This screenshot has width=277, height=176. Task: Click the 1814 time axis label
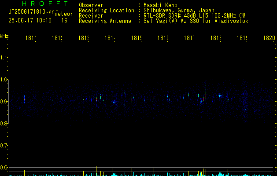click(x=110, y=38)
